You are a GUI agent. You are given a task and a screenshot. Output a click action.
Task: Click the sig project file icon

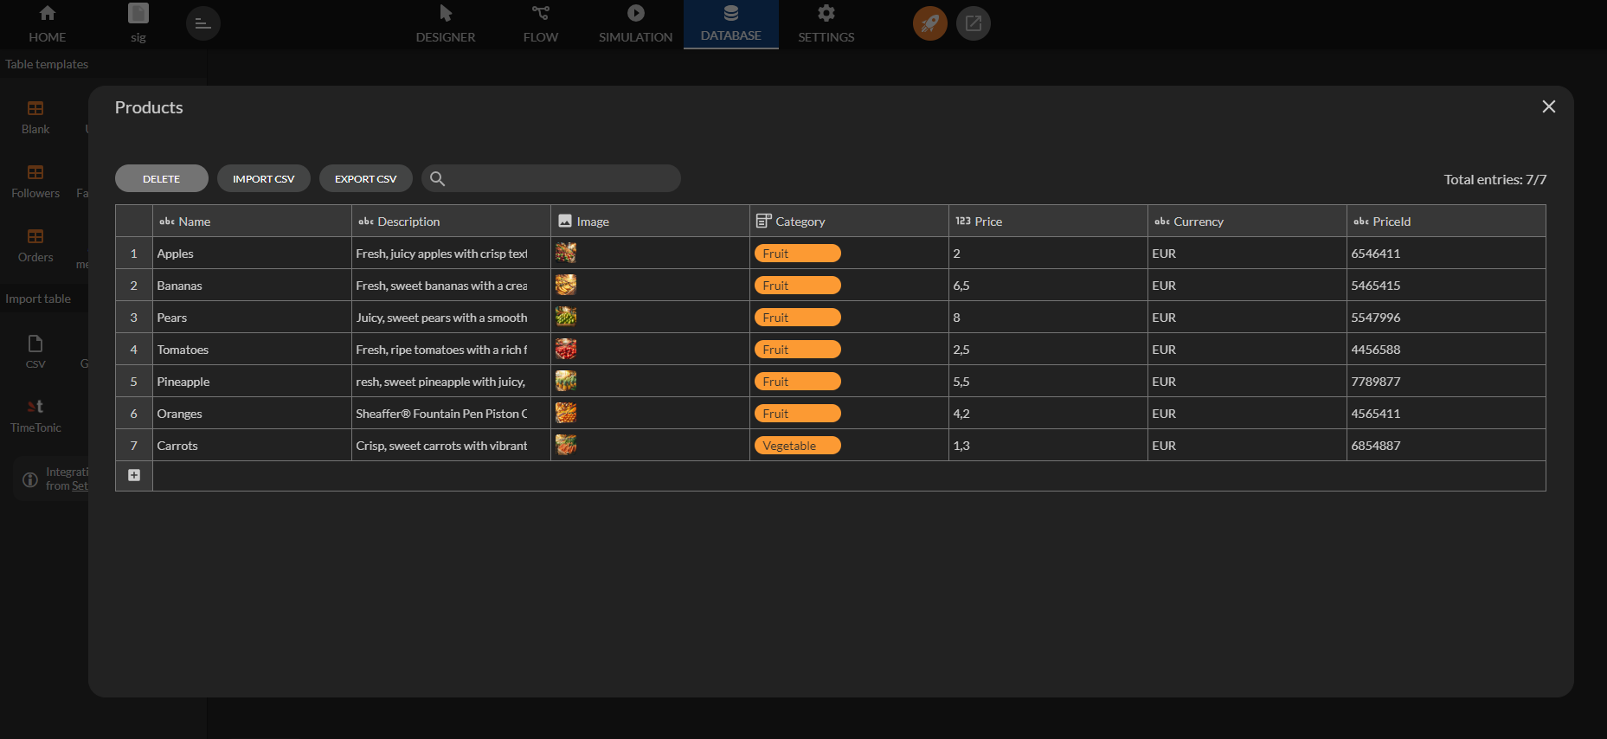click(x=138, y=13)
